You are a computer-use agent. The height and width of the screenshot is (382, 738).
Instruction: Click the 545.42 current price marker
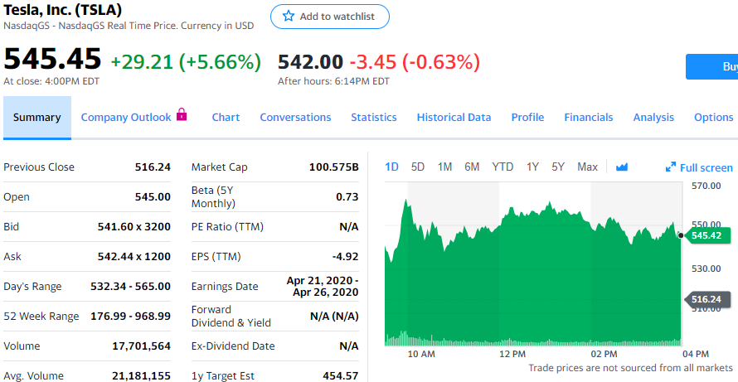(707, 235)
